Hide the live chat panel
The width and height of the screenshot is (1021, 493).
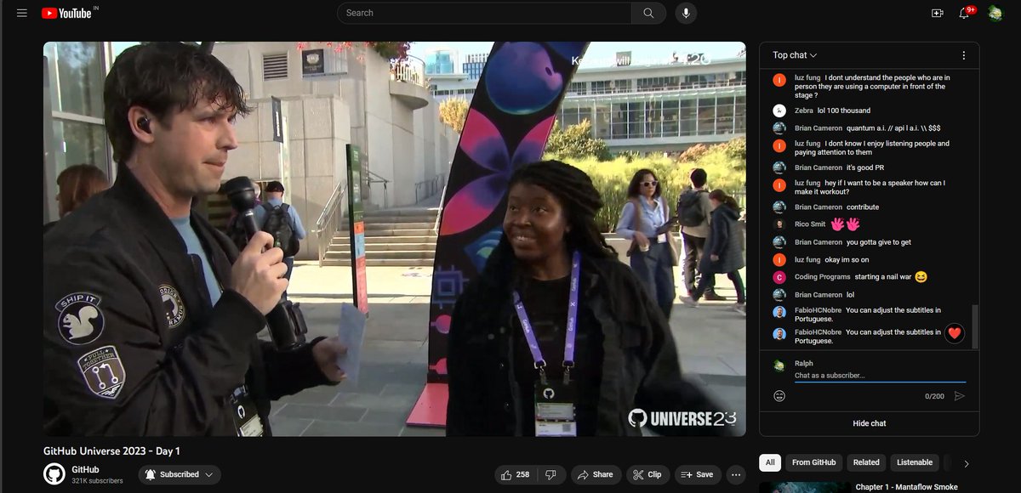[871, 422]
